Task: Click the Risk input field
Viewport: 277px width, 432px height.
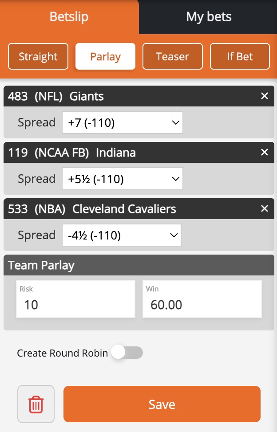Action: click(75, 305)
